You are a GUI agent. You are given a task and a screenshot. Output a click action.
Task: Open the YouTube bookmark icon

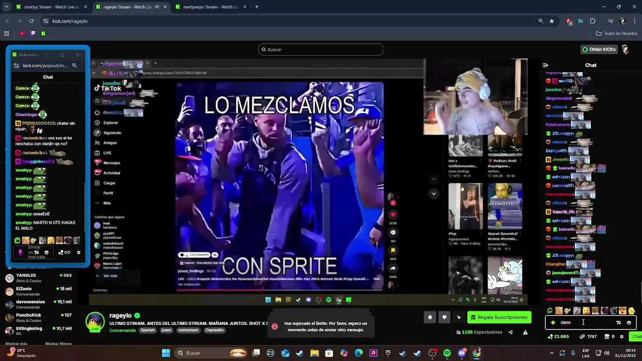pyautogui.click(x=22, y=34)
